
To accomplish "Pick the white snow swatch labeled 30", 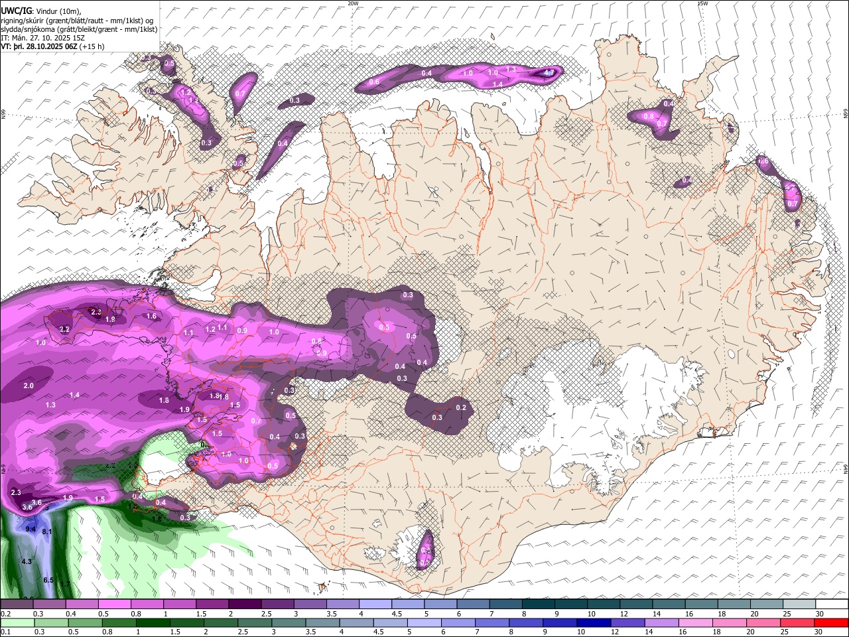I will click(832, 604).
